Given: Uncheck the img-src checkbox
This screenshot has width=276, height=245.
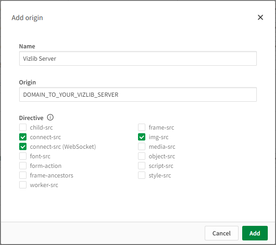Looking at the screenshot, I should pyautogui.click(x=142, y=137).
